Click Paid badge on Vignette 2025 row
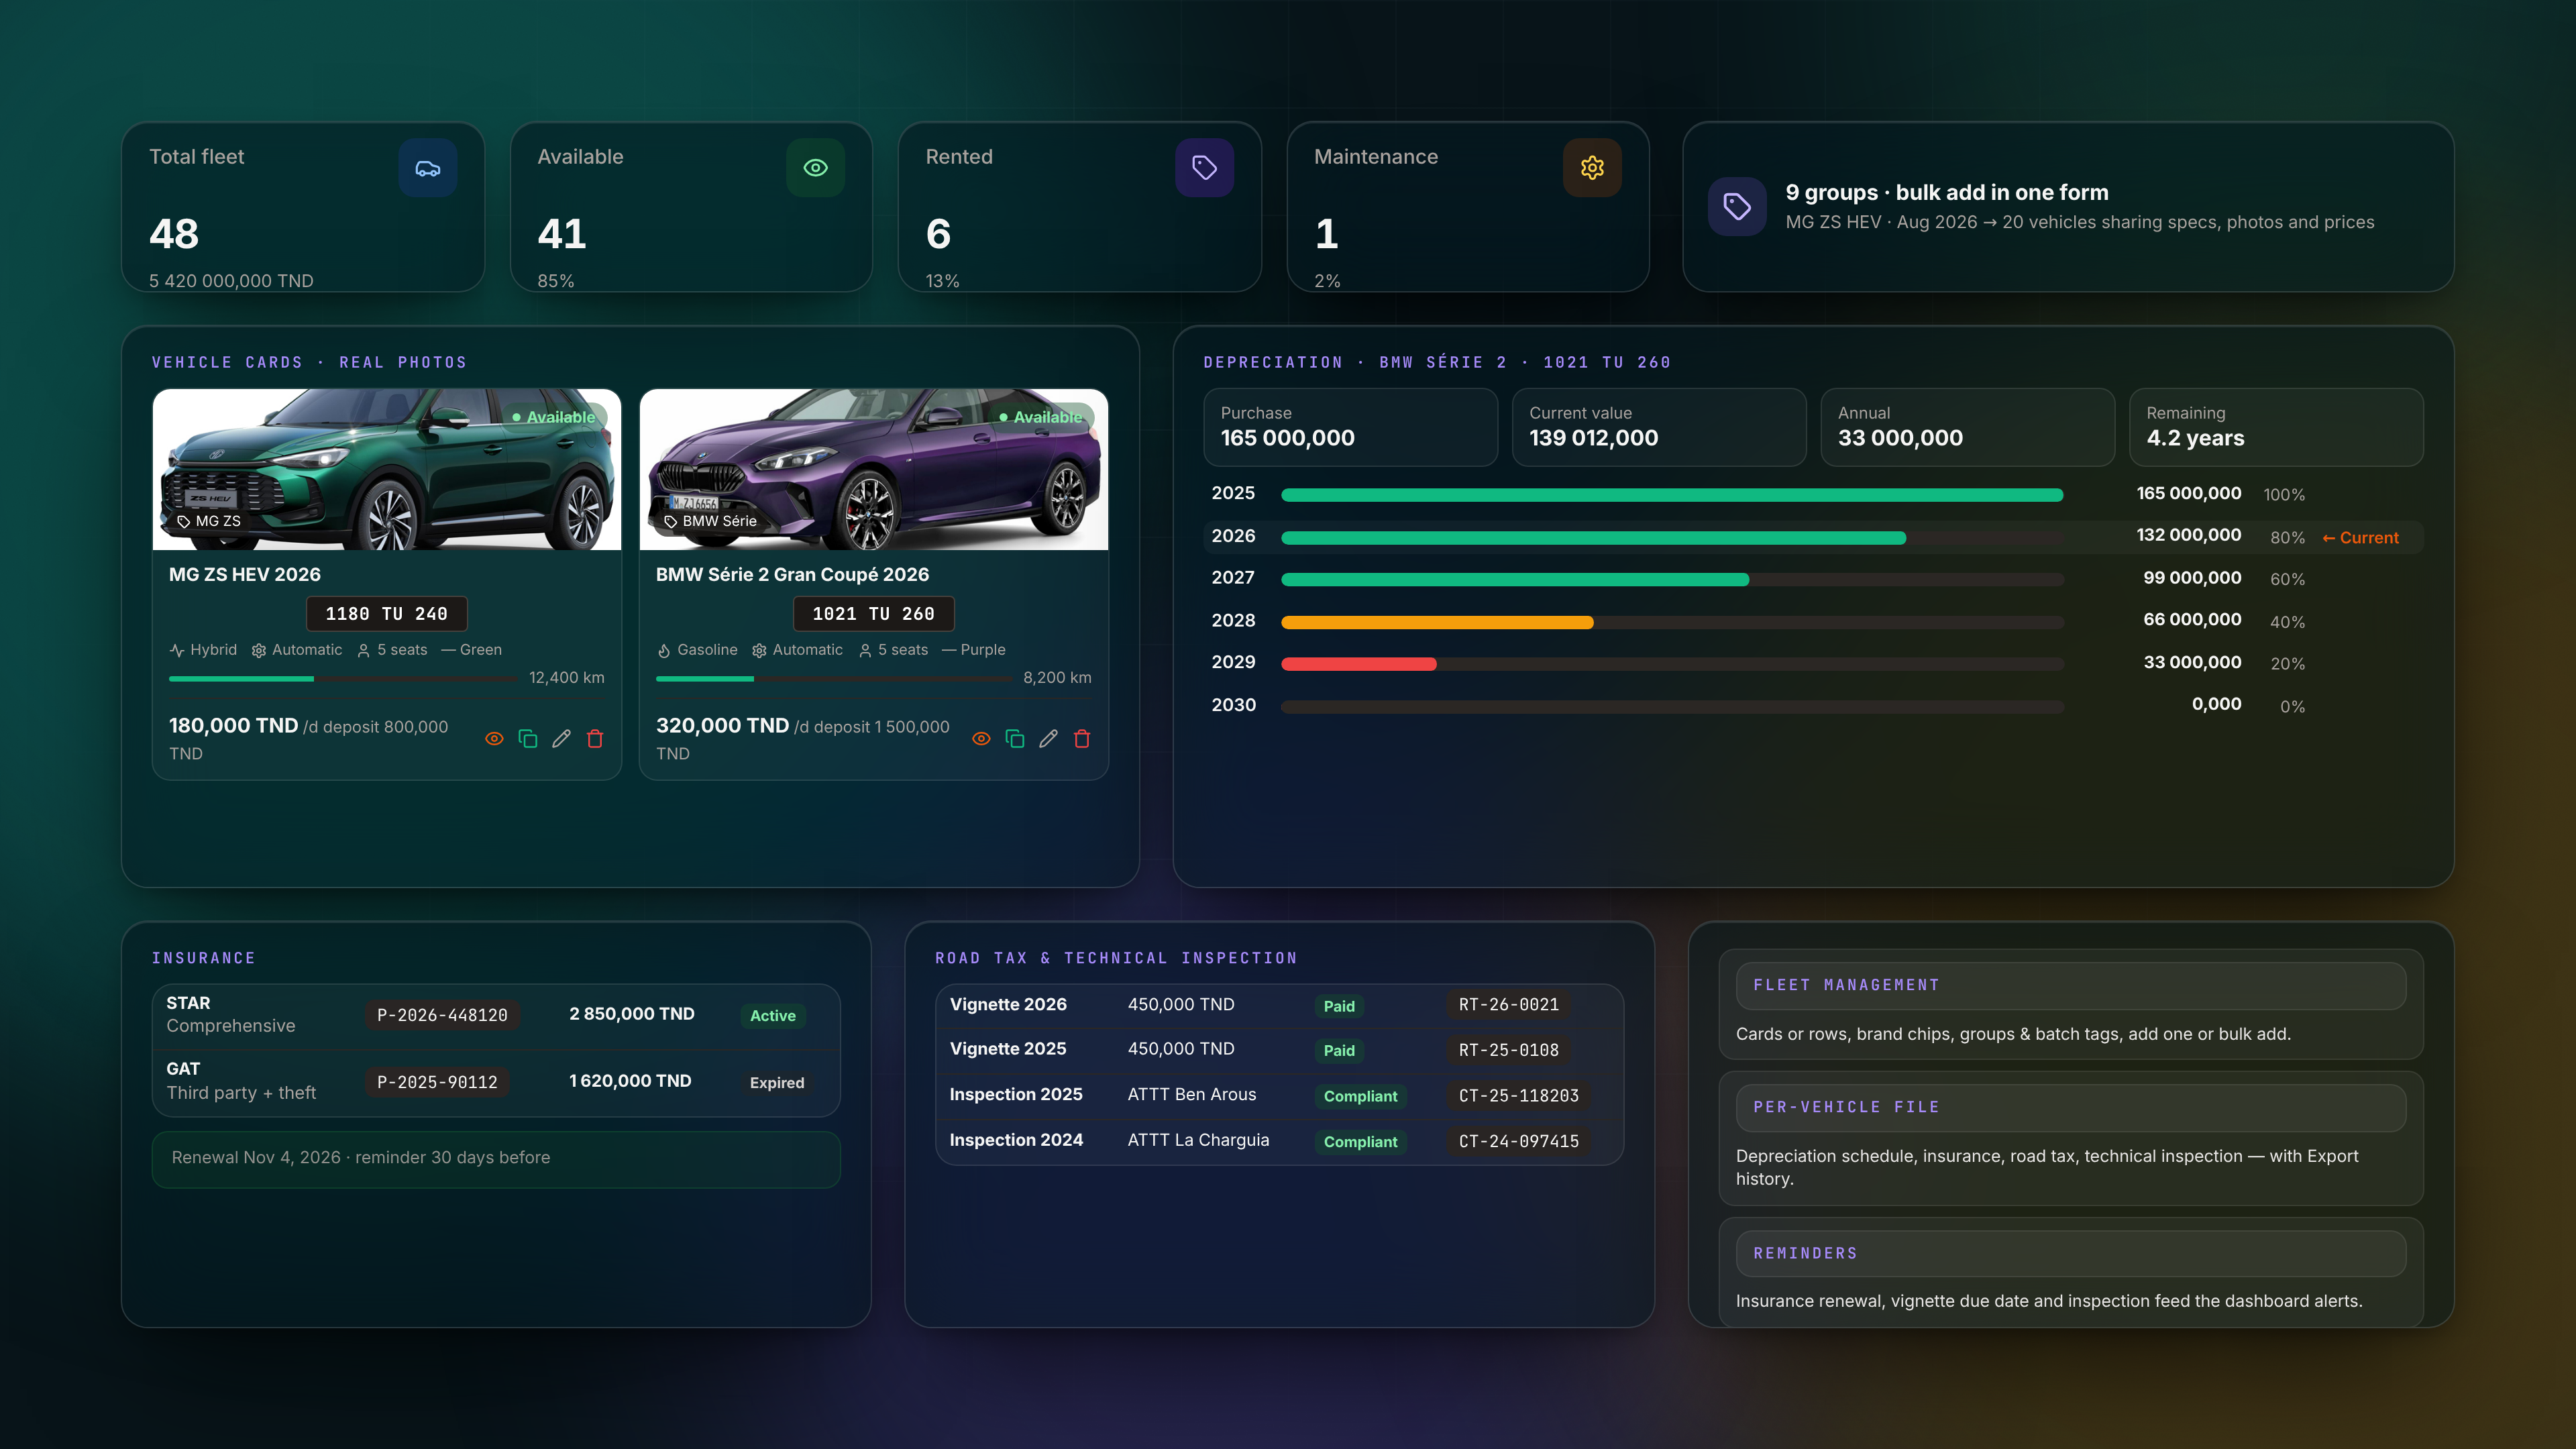 coord(1339,1051)
